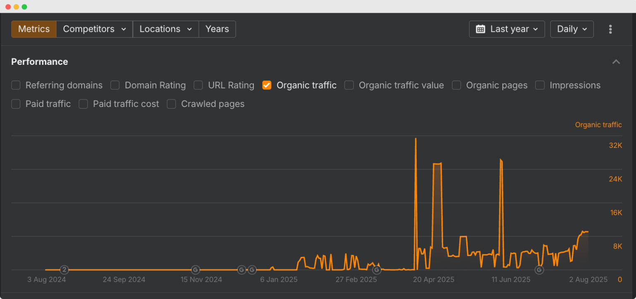Click the Organic traffic legend label

pyautogui.click(x=598, y=124)
